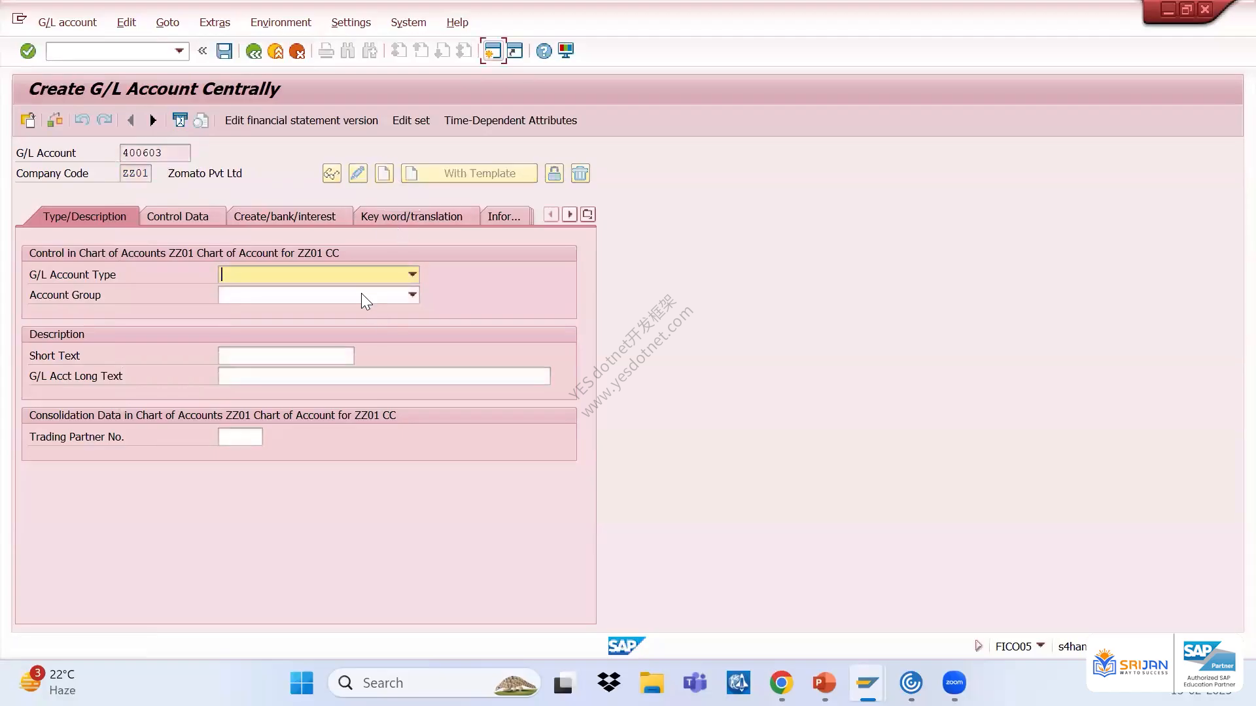
Task: Click Edit financial statement version button
Action: click(x=302, y=120)
